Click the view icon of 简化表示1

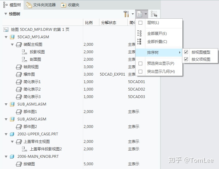[19, 82]
